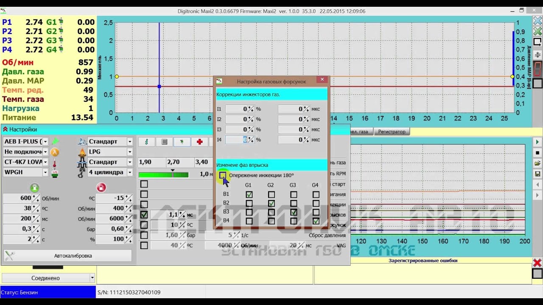
Task: Click stepper for 6000 Об/мин
Action: point(129,218)
